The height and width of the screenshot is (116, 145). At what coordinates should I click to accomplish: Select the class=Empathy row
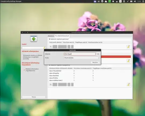click(x=90, y=73)
